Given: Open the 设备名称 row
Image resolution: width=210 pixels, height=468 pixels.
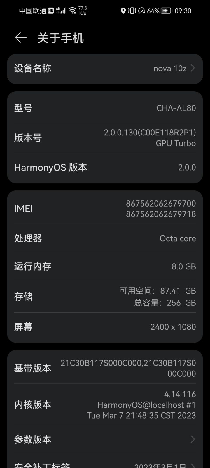Looking at the screenshot, I should [105, 69].
